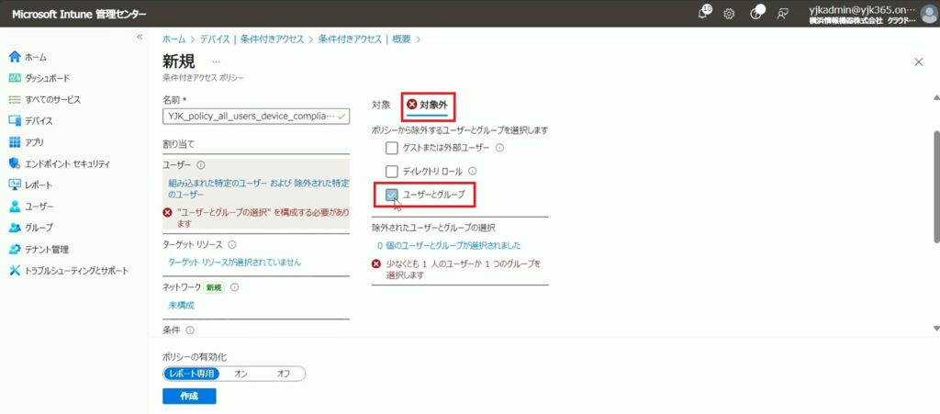
Task: Open ターゲット リソースが選択されていません link
Action: (234, 263)
